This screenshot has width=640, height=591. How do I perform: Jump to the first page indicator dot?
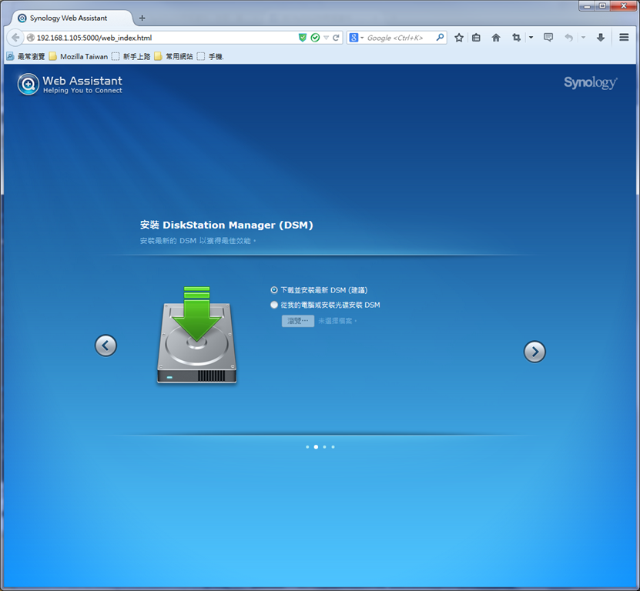[307, 447]
